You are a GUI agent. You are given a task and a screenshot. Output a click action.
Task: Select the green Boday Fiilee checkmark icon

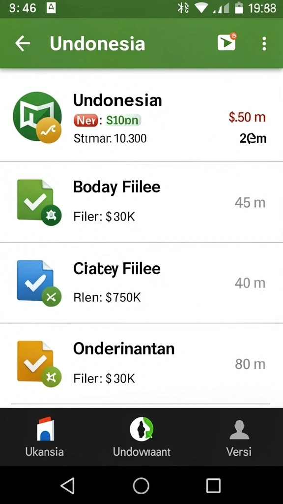[35, 200]
